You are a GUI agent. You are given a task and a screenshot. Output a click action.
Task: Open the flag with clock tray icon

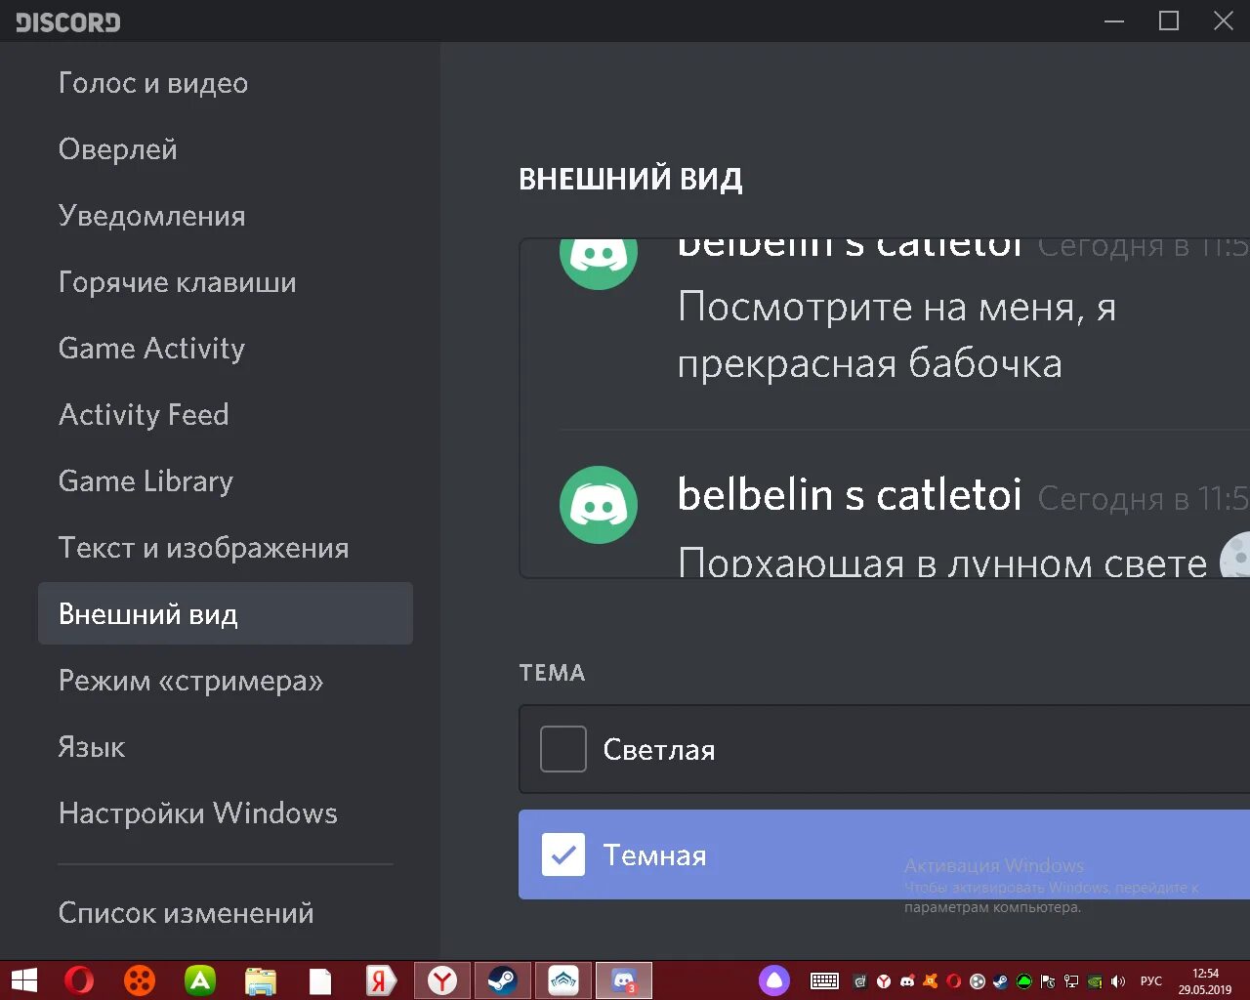point(1048,981)
